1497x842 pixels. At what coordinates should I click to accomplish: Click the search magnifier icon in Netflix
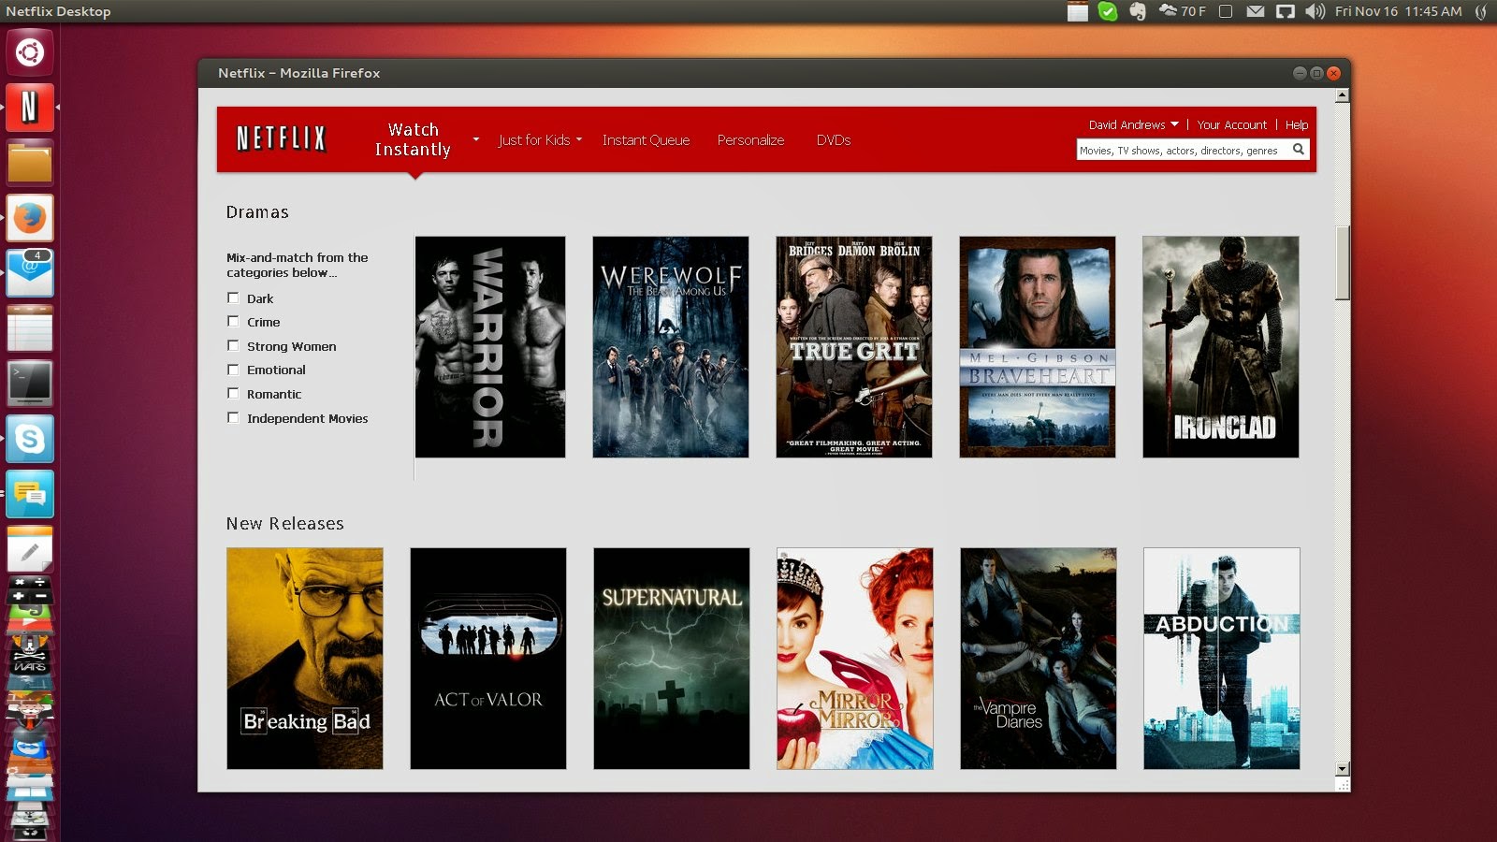[1298, 150]
